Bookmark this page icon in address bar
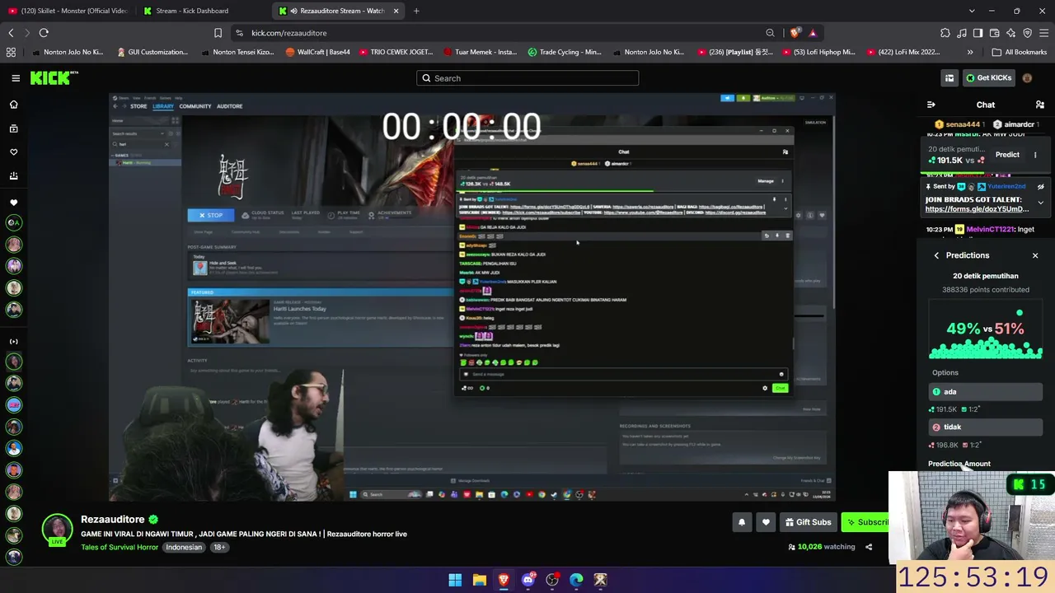The width and height of the screenshot is (1055, 593). (x=218, y=33)
